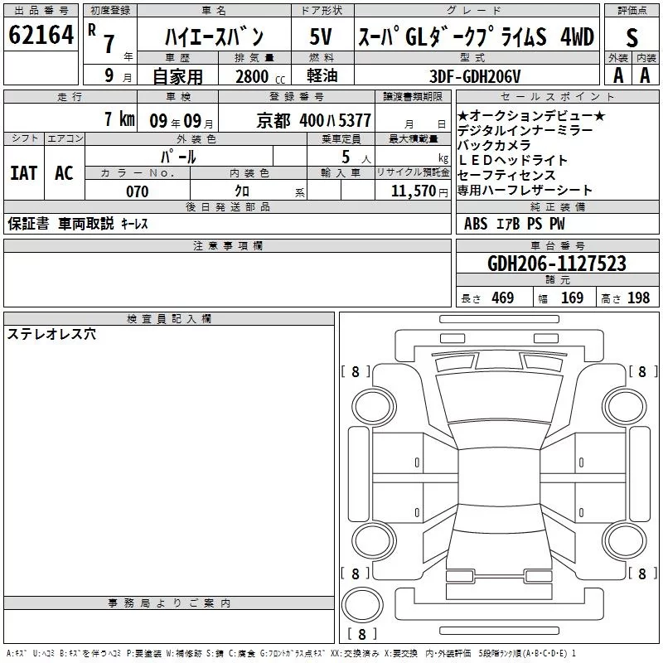The height and width of the screenshot is (663, 663).
Task: Click the vehicle name ハイエースバン
Action: [213, 36]
